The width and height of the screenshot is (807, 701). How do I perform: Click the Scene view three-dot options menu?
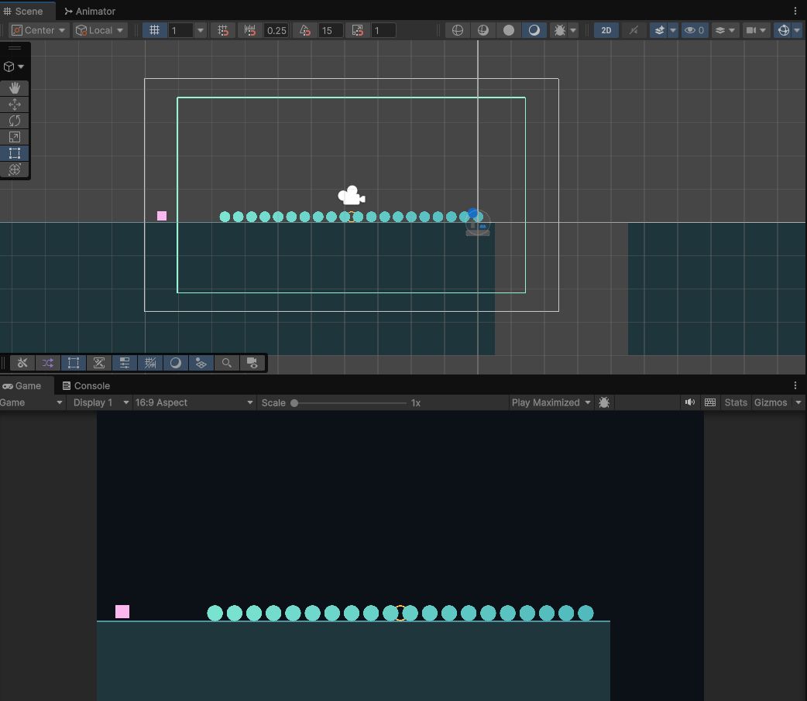(795, 11)
